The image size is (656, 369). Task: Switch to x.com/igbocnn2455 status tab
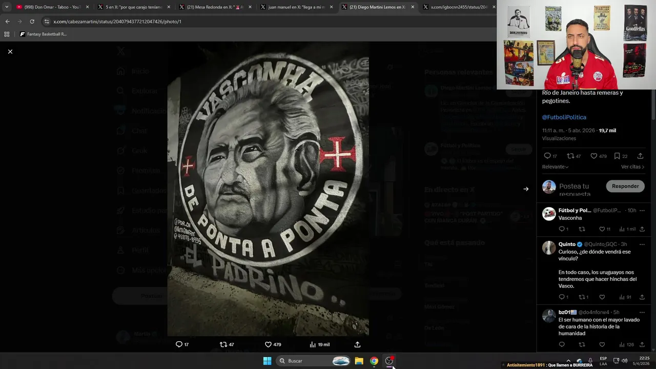[x=459, y=7]
